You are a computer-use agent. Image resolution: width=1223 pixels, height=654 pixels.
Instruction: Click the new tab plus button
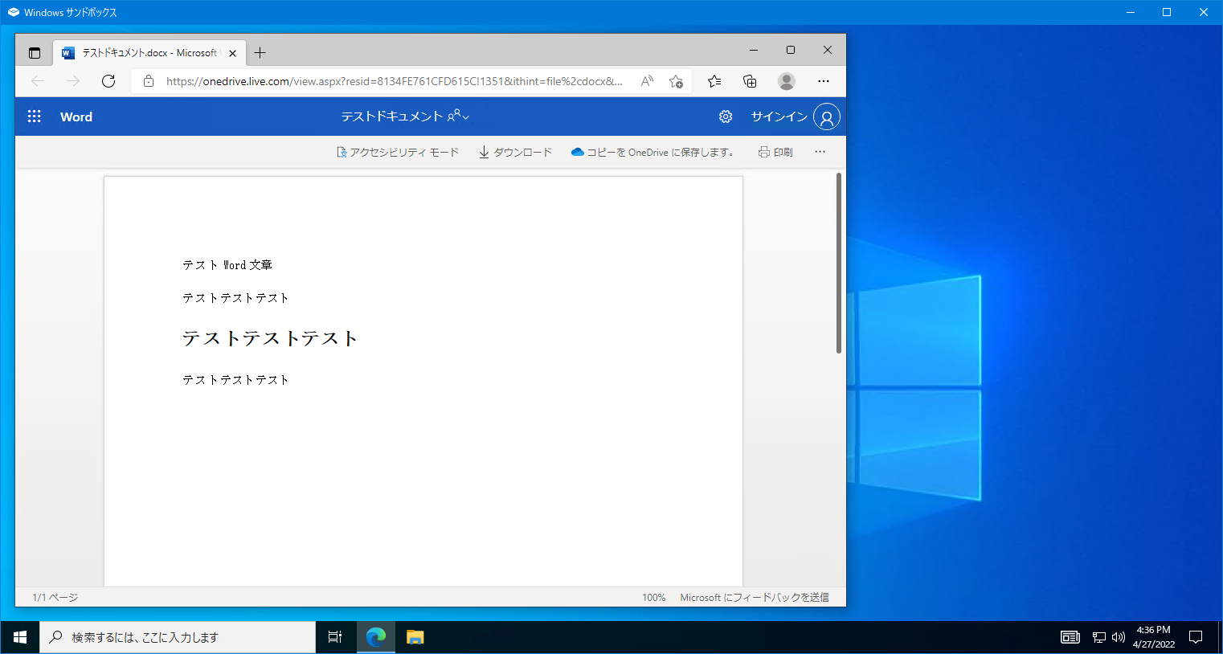[260, 52]
